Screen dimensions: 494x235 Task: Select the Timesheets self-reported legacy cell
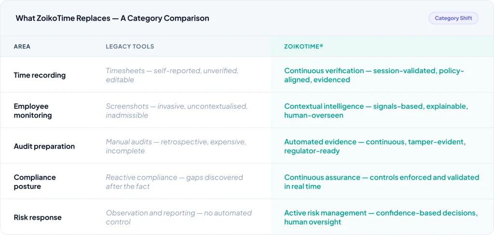[x=172, y=75]
